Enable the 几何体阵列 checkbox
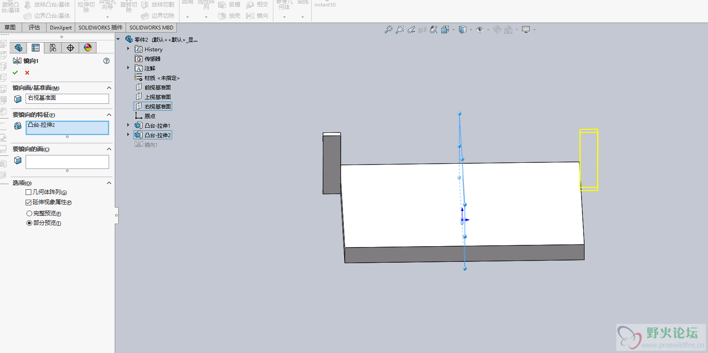708x353 pixels. pos(29,192)
